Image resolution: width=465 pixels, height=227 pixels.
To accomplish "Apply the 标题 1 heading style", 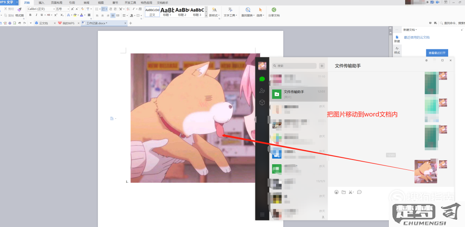I will coord(167,12).
